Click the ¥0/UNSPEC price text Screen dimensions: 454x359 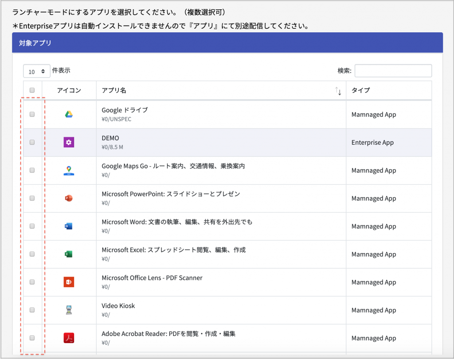click(x=117, y=119)
